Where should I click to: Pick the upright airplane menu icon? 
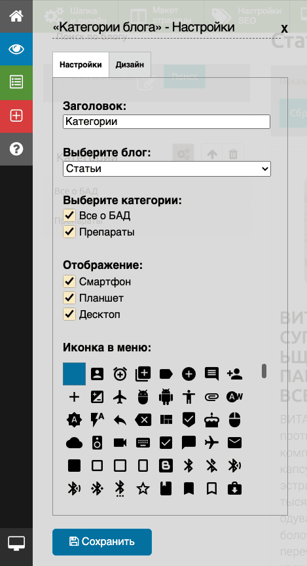point(120,397)
